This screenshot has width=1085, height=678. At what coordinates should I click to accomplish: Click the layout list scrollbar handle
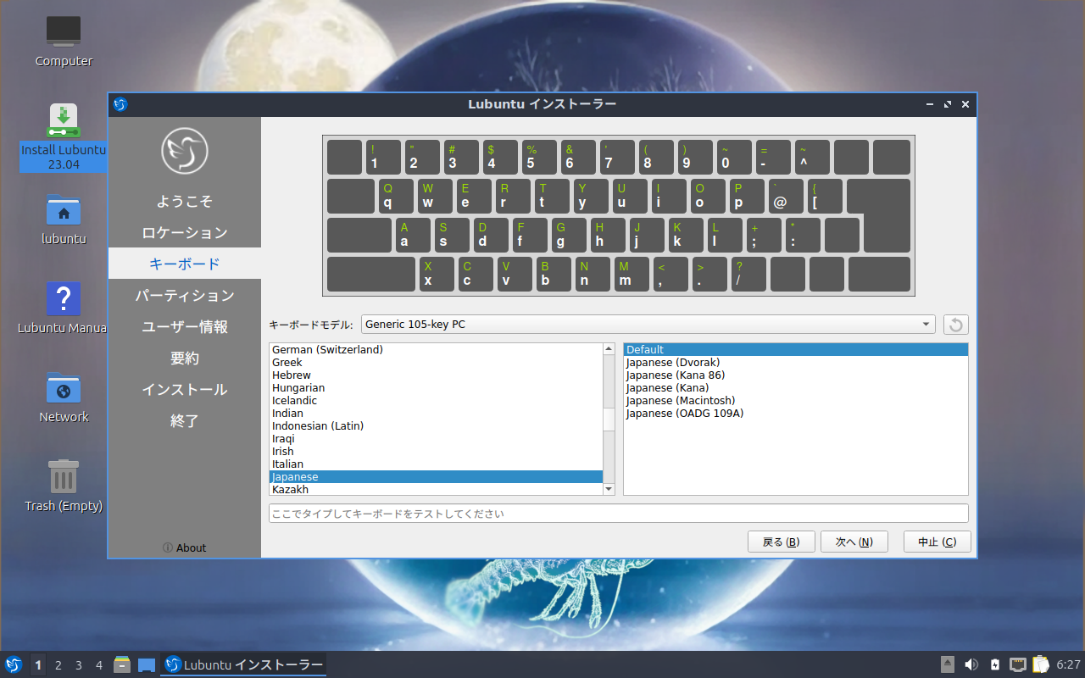coord(609,419)
